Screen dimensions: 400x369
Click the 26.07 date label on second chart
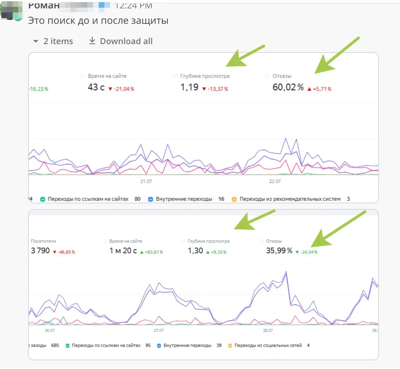point(49,330)
